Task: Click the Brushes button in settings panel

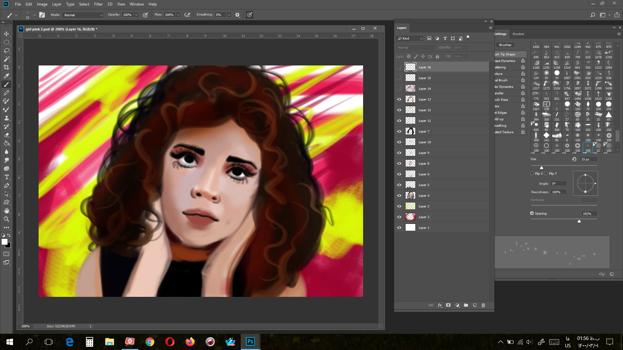Action: click(x=505, y=45)
